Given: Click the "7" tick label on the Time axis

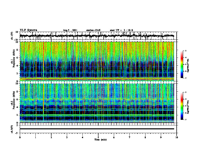Looking at the screenshot, I should 130,137.
